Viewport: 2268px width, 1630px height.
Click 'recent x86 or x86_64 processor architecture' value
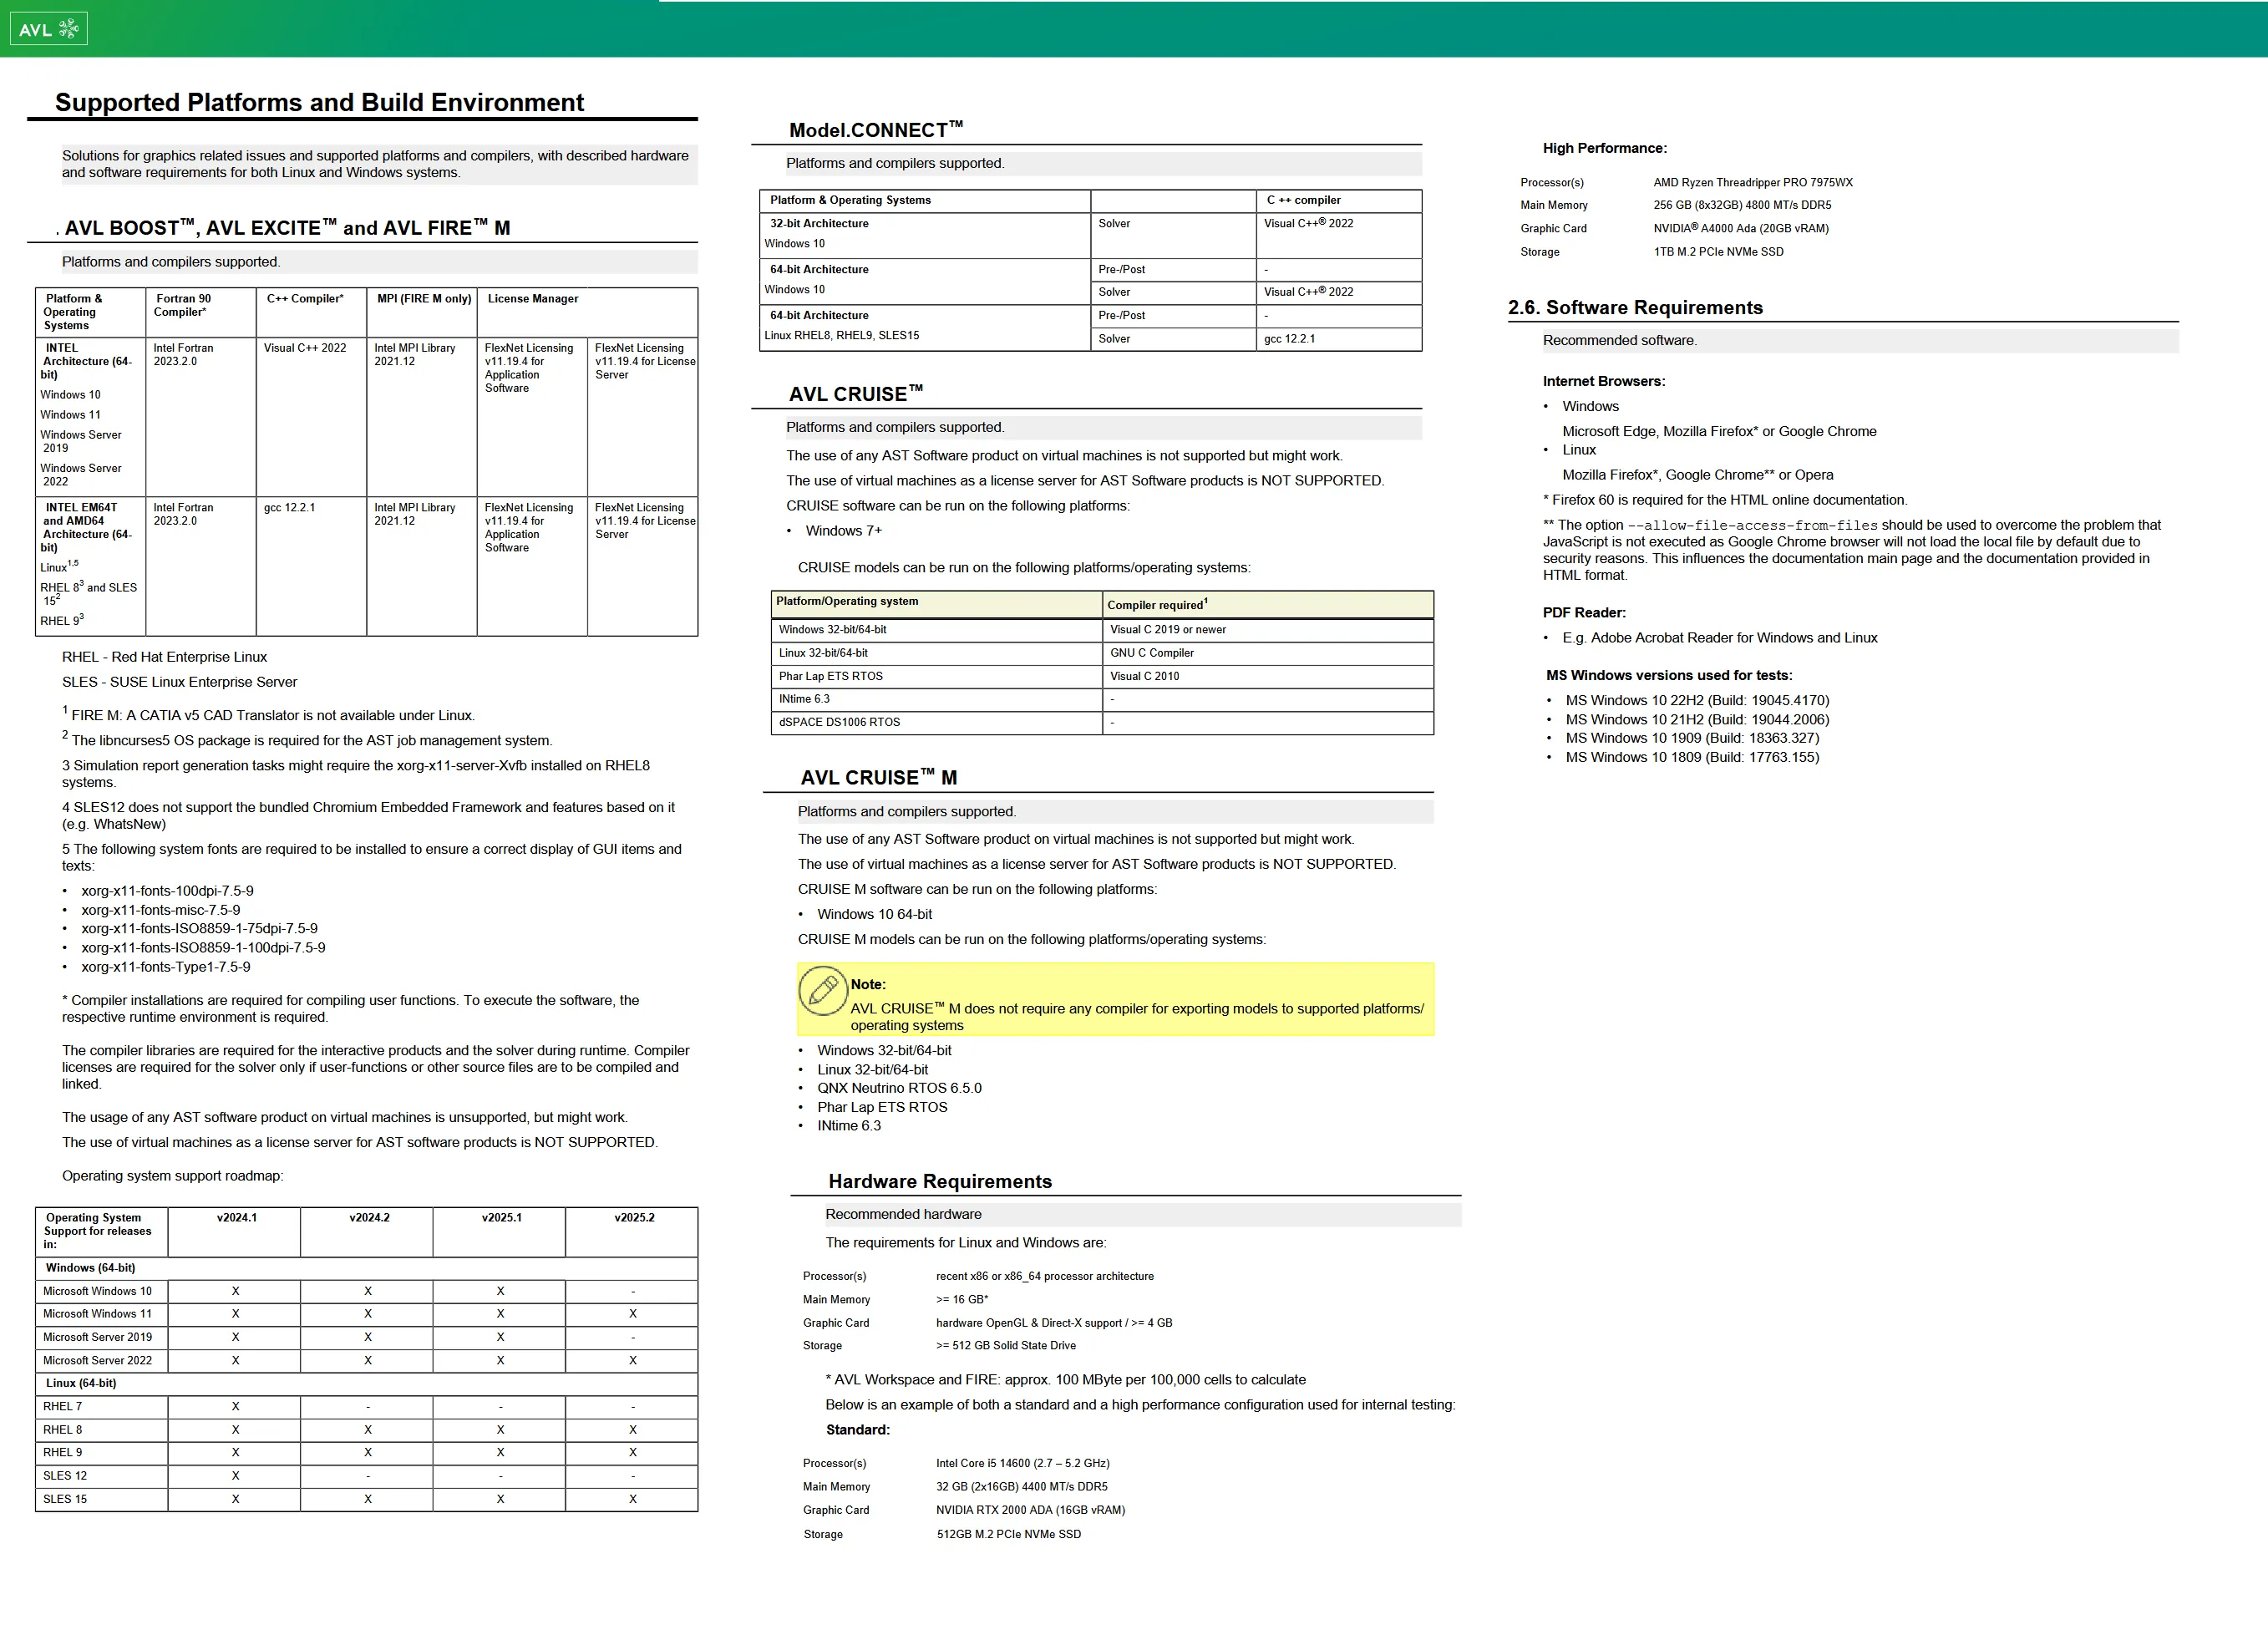point(1044,1277)
